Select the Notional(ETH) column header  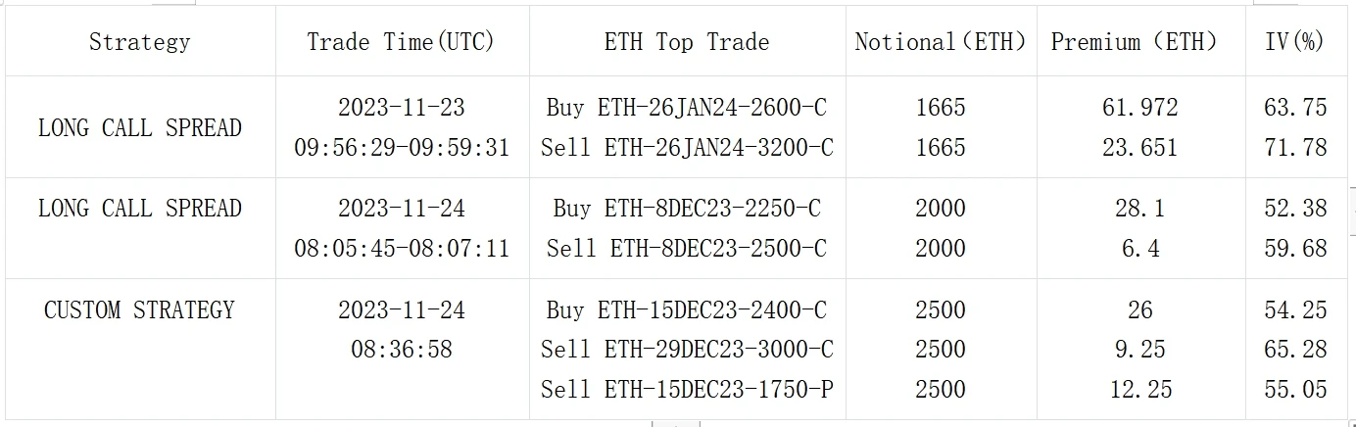pyautogui.click(x=941, y=42)
